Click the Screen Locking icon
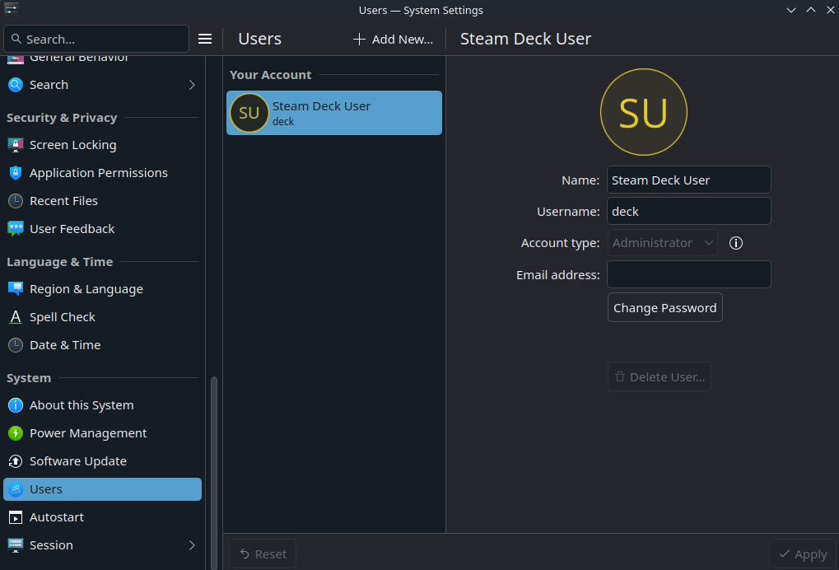 click(16, 145)
